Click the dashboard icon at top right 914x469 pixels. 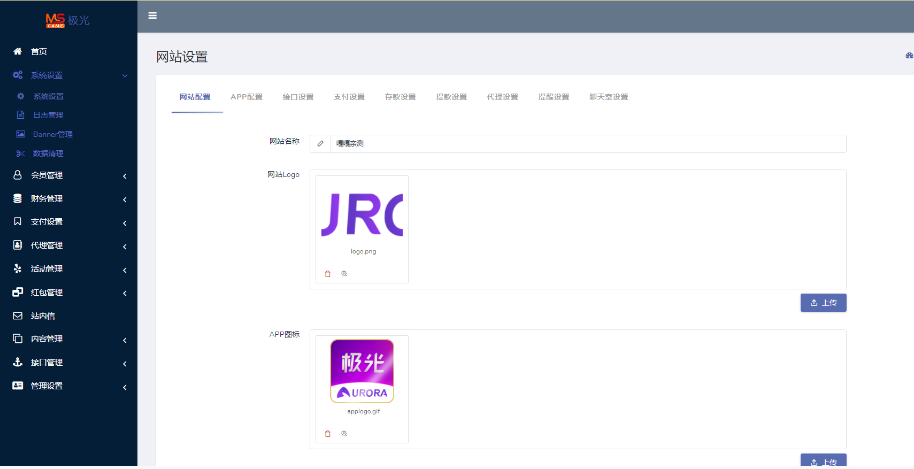tap(909, 56)
